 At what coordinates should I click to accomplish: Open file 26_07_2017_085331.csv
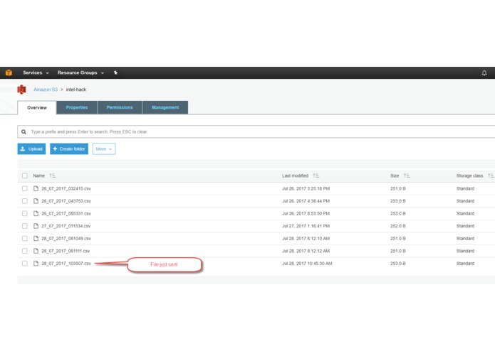click(x=66, y=213)
